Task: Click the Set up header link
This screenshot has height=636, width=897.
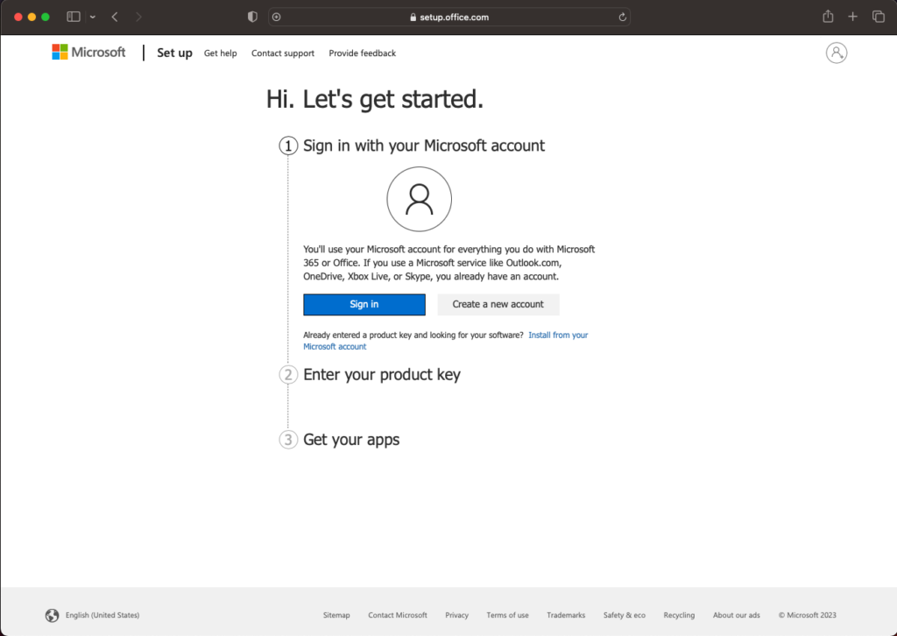Action: pyautogui.click(x=174, y=53)
